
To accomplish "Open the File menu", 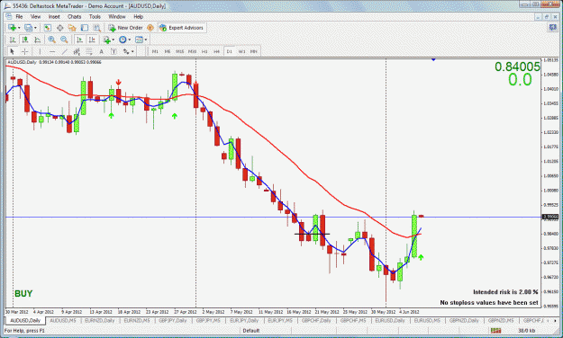I will tap(19, 16).
